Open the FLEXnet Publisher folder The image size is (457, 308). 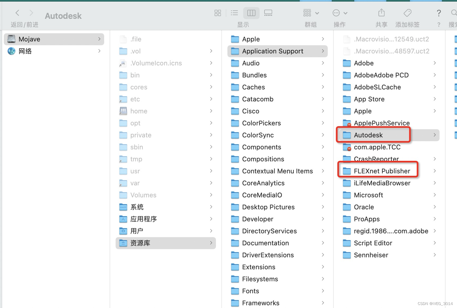point(382,171)
